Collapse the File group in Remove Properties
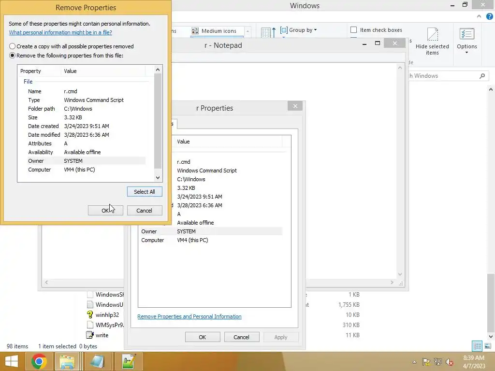This screenshot has width=495, height=371. [x=28, y=81]
